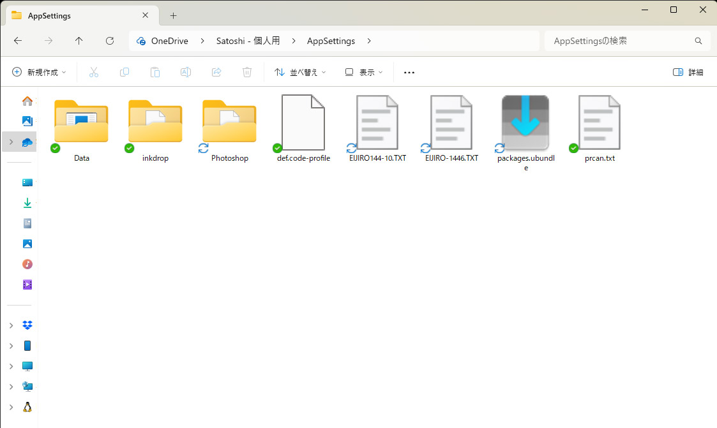Screen dimensions: 717x428
Task: Click chevron after AppSettings breadcrumb
Action: (369, 41)
